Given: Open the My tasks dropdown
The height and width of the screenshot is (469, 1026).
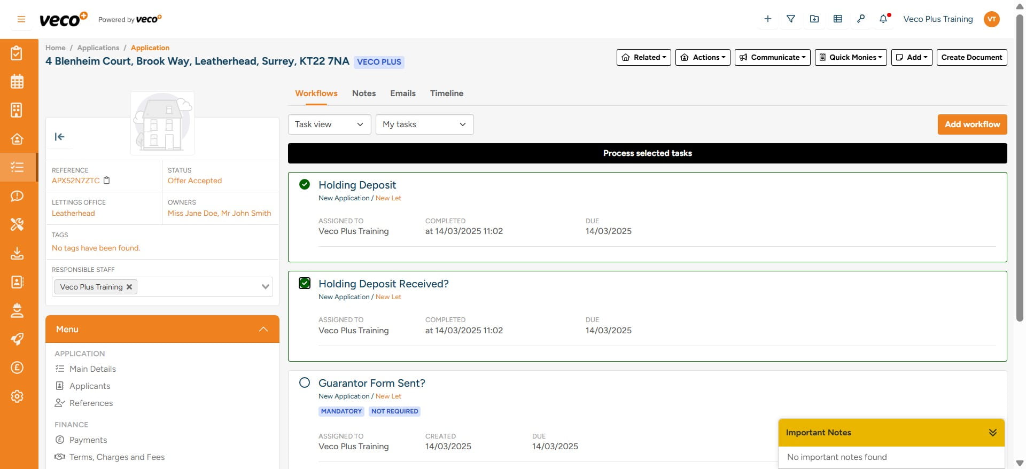Looking at the screenshot, I should (x=424, y=124).
